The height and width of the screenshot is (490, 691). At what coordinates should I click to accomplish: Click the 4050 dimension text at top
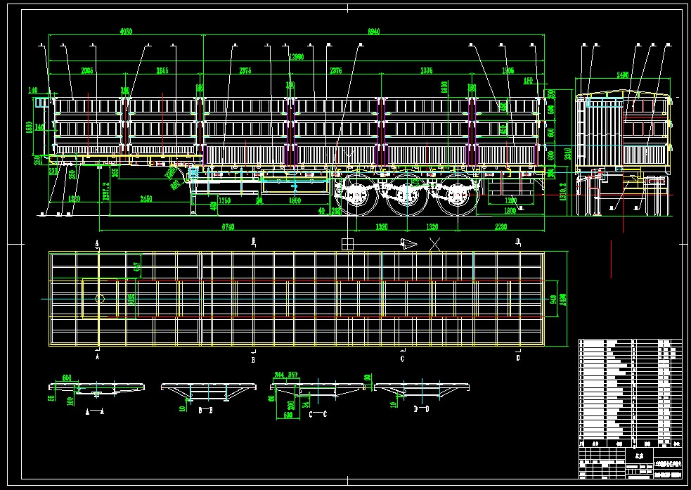(126, 32)
